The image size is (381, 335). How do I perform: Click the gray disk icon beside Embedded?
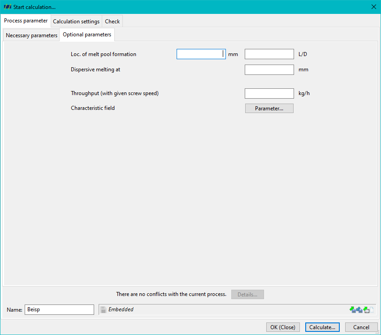[104, 309]
